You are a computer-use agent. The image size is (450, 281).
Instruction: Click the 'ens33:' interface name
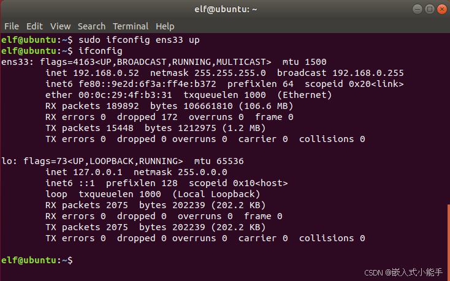tap(18, 62)
